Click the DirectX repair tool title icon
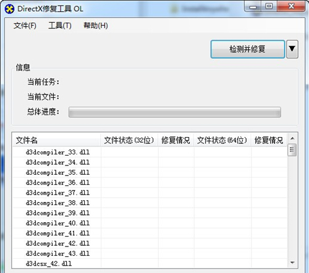Screen dimensions: 309x273 (9, 9)
